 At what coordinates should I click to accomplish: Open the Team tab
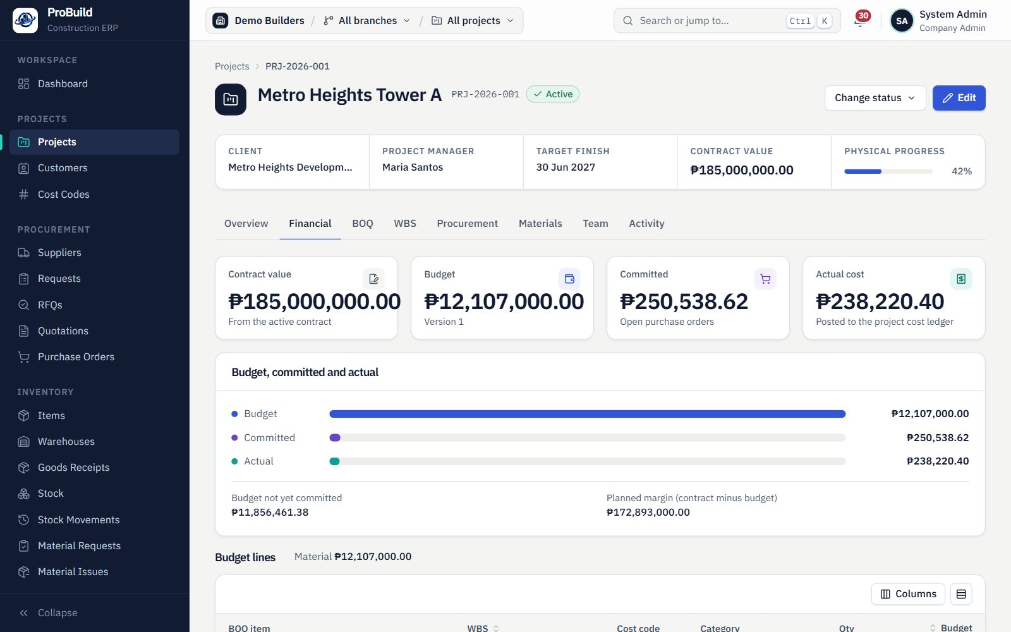point(595,224)
